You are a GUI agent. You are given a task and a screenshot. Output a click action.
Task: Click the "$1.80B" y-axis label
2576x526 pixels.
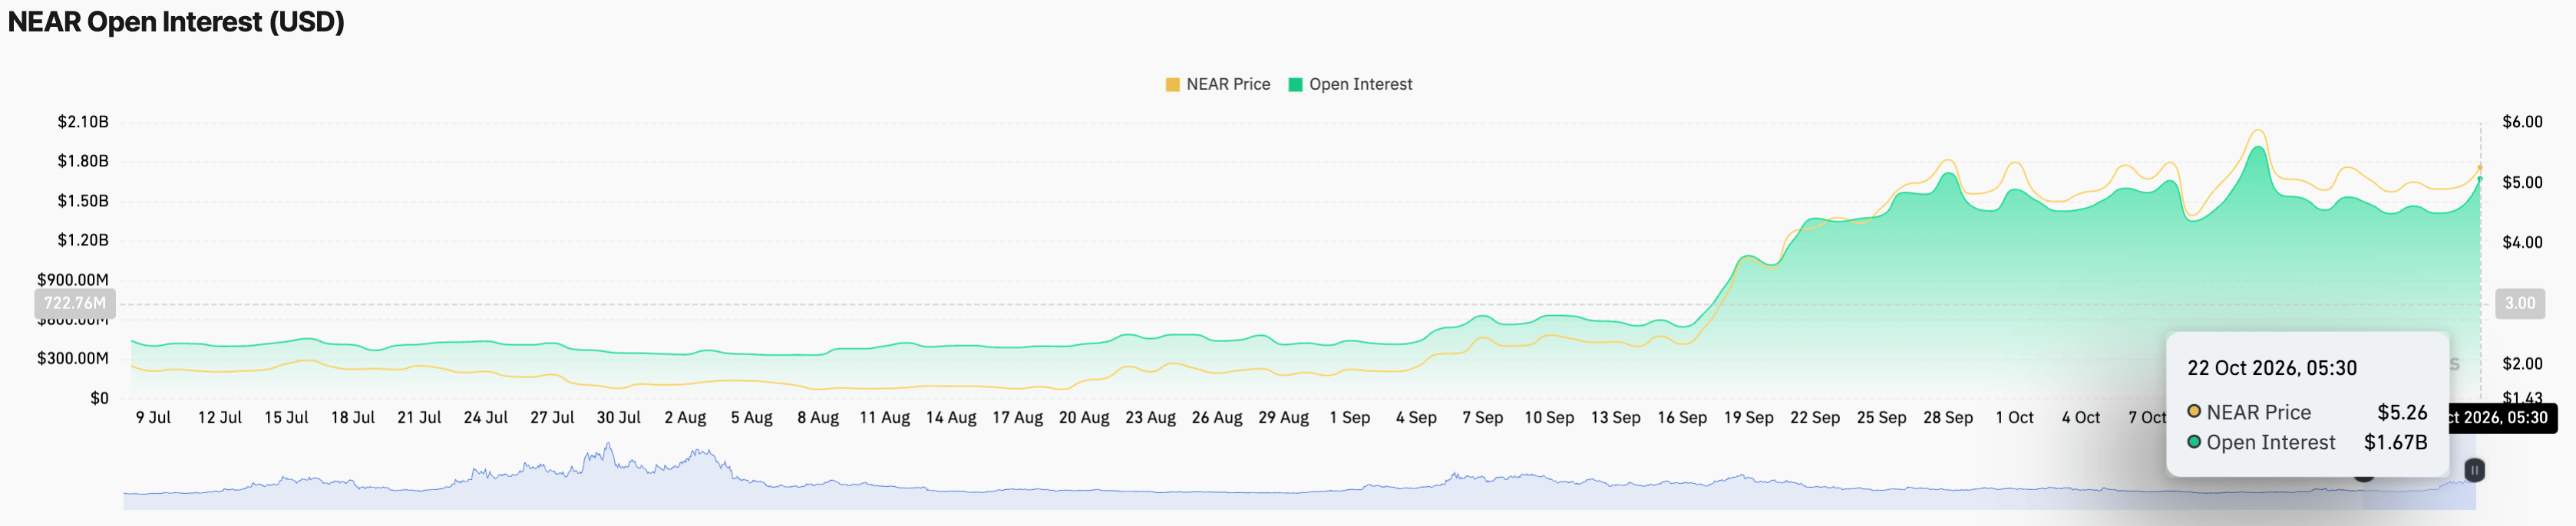83,161
